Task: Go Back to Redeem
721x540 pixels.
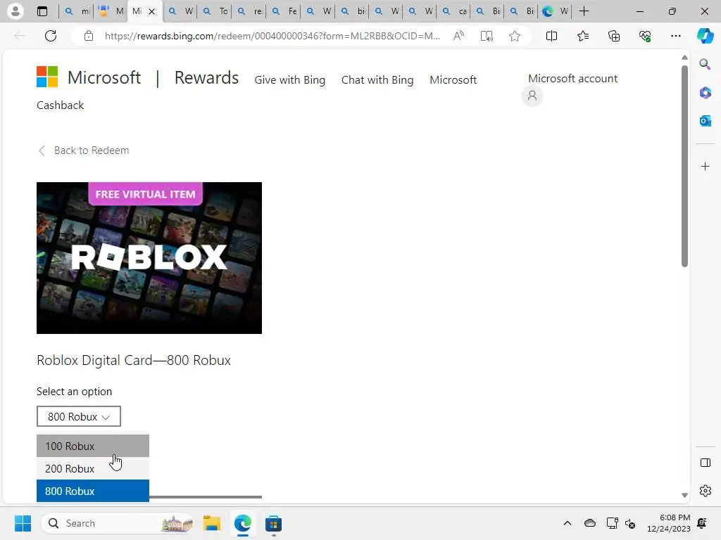Action: (x=83, y=150)
